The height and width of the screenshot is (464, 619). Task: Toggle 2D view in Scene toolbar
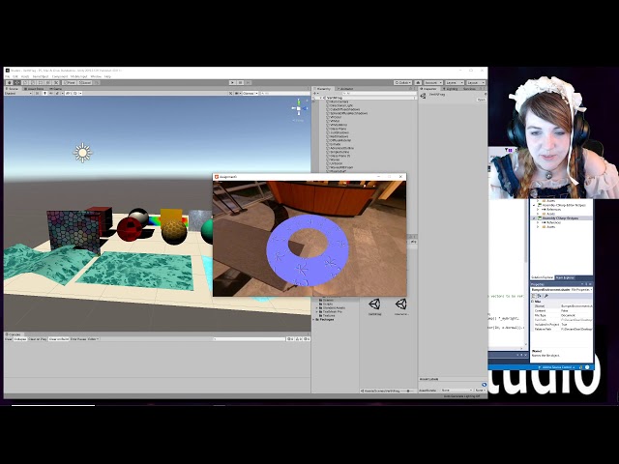click(37, 93)
